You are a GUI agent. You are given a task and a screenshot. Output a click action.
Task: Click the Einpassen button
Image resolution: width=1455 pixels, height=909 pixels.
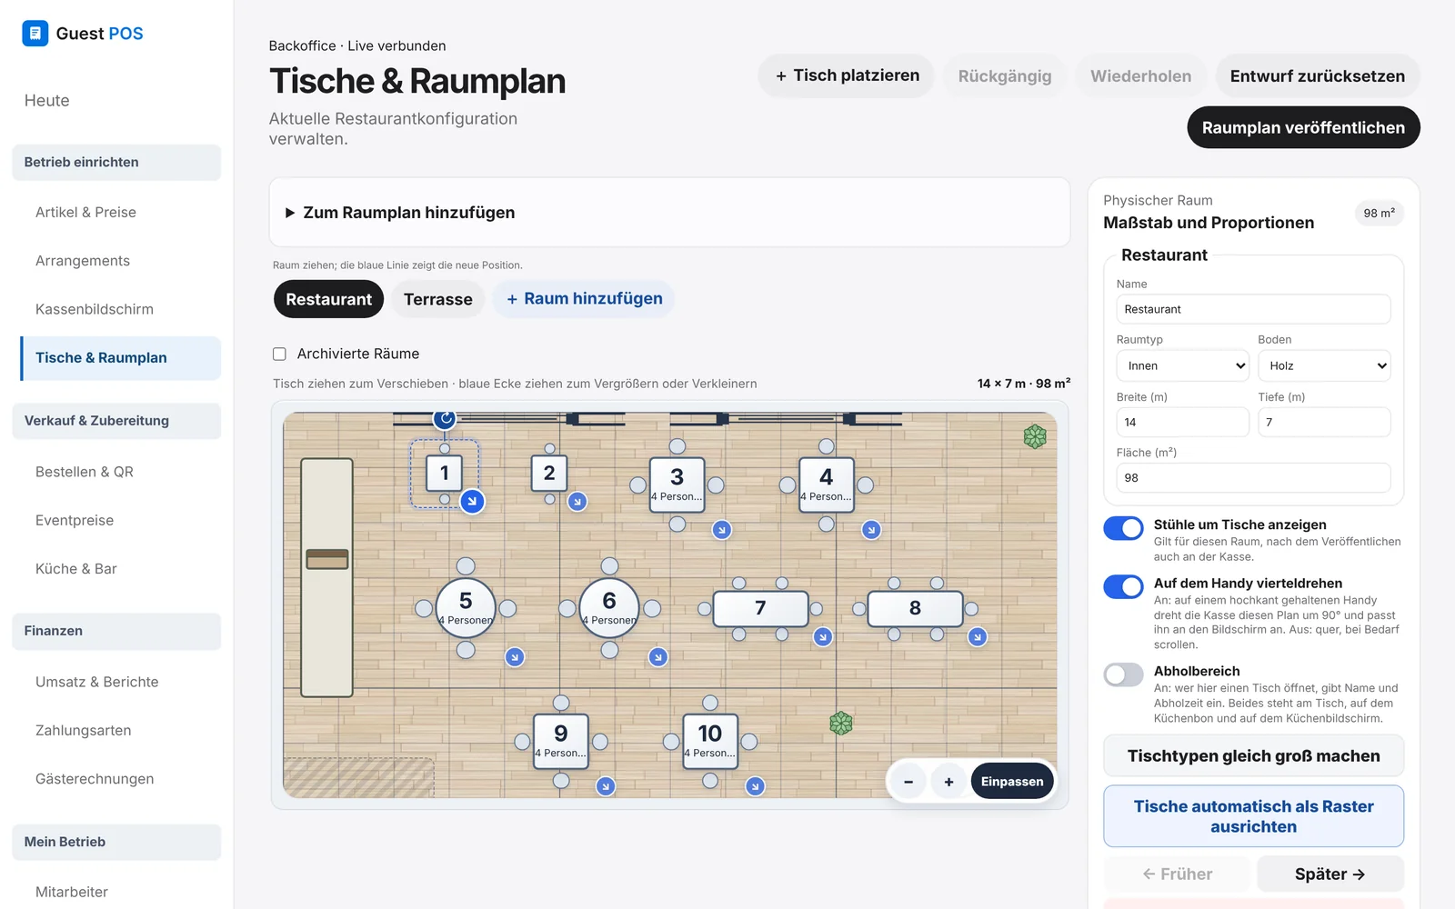pyautogui.click(x=1012, y=782)
